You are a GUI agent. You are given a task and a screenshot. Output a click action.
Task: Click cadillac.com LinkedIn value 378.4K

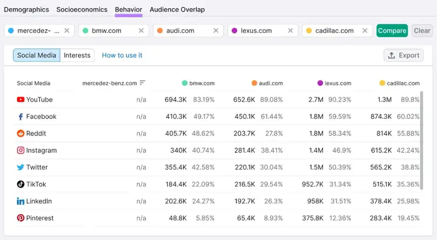(x=381, y=201)
